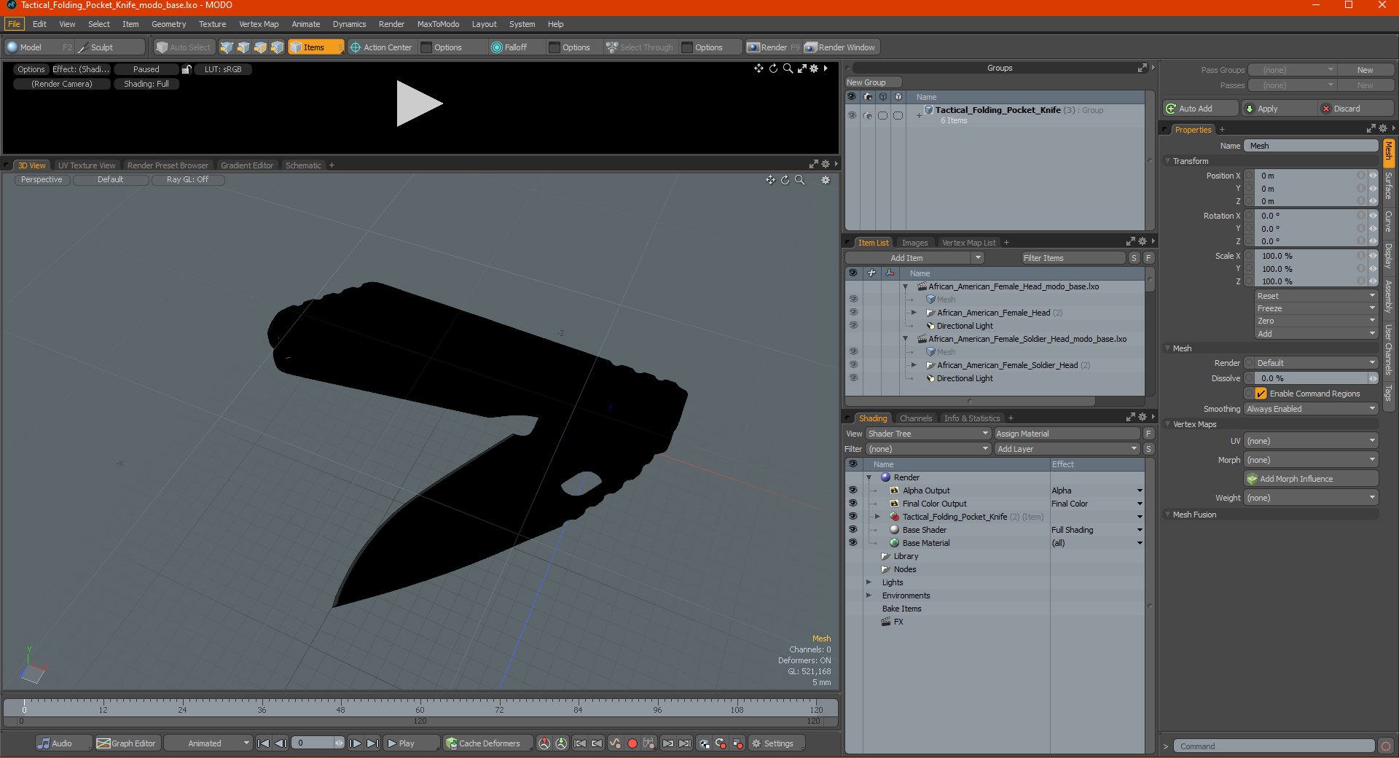Open the Vertex Map menu
The image size is (1399, 758).
(x=259, y=24)
